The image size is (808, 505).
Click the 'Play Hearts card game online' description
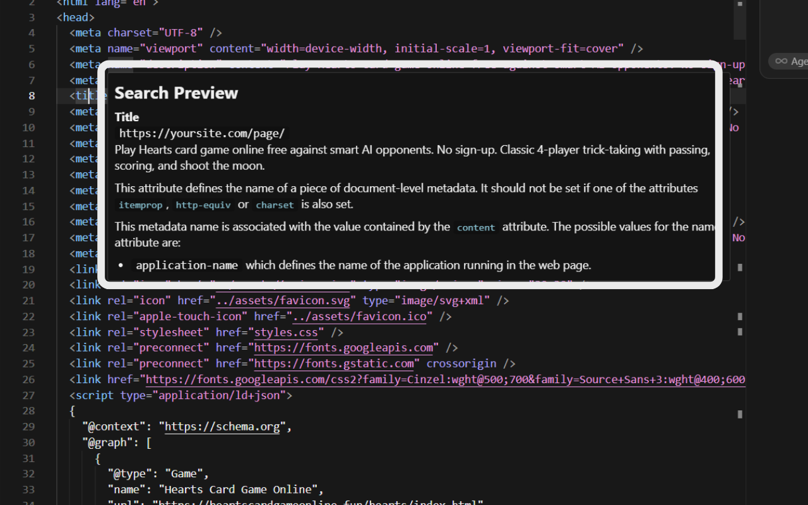click(412, 158)
